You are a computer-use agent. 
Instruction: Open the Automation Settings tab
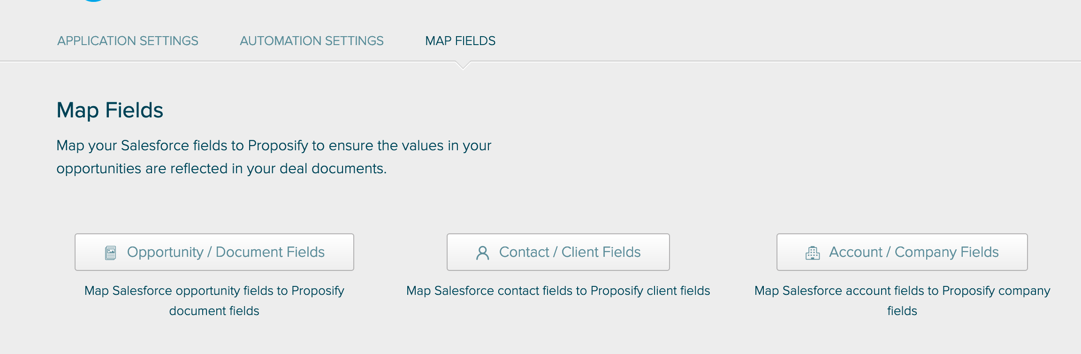coord(312,41)
